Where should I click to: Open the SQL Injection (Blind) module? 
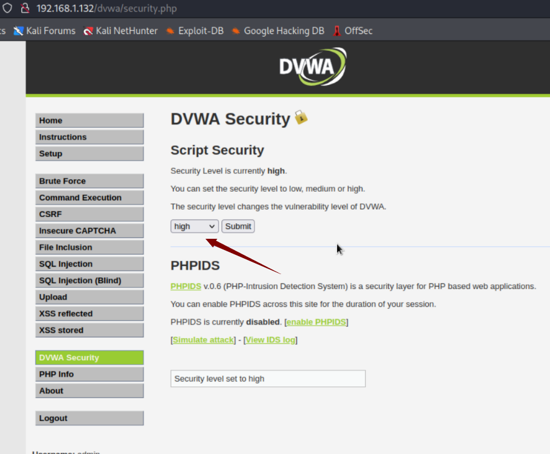[x=89, y=280]
